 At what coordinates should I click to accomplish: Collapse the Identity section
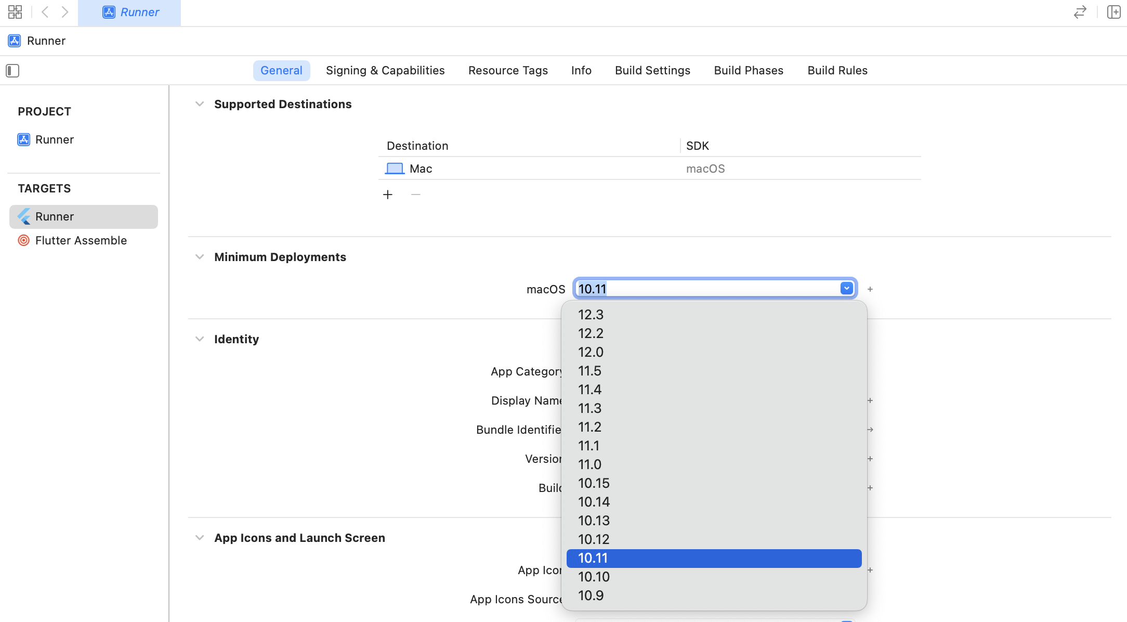click(x=200, y=339)
